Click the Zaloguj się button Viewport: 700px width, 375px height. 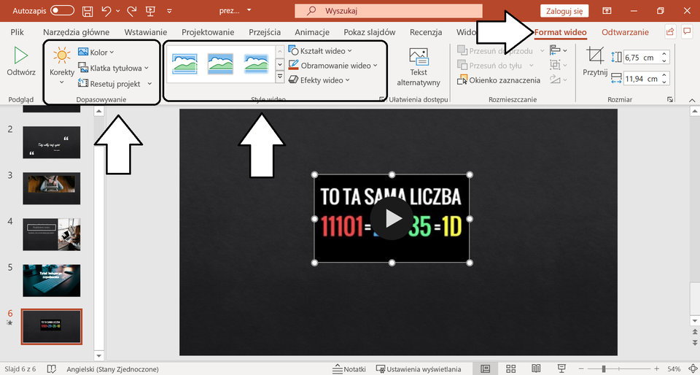click(564, 11)
